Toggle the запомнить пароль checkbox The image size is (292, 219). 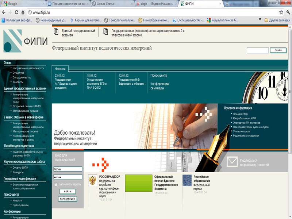coord(55,184)
